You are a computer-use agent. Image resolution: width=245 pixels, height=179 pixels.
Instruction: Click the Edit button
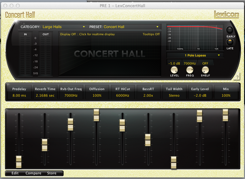[x=15, y=173]
